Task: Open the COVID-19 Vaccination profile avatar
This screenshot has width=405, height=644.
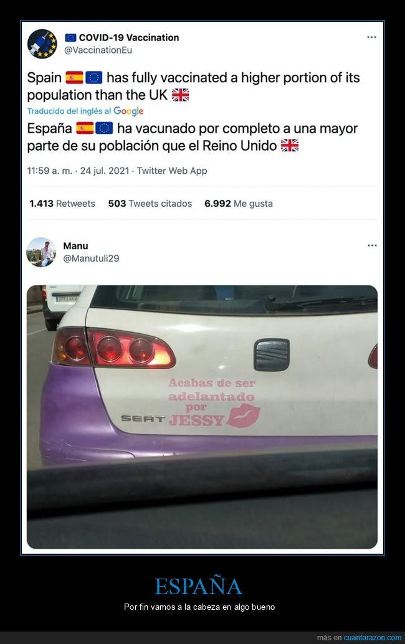Action: tap(42, 44)
